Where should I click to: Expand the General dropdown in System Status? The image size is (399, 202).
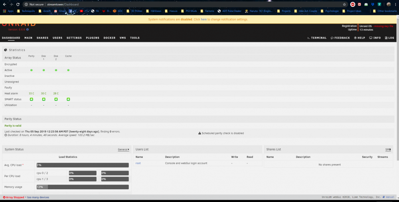coord(123,149)
